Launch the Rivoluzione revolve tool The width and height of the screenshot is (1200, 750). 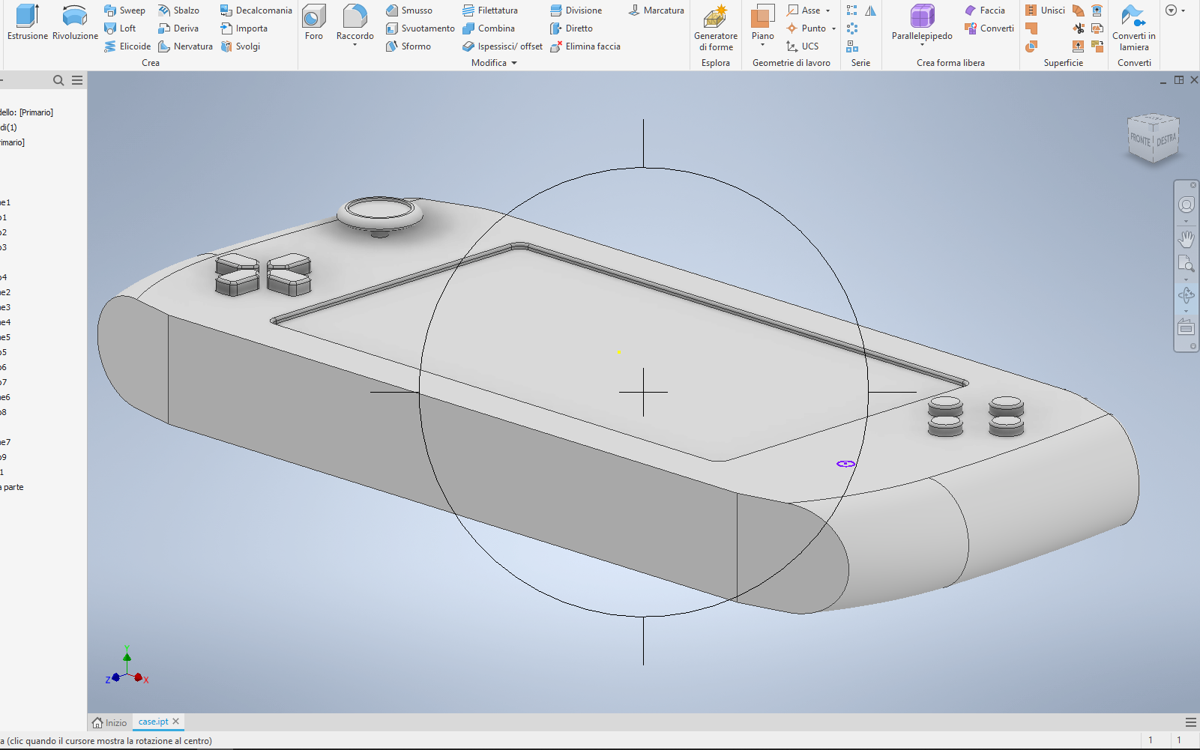[x=75, y=22]
